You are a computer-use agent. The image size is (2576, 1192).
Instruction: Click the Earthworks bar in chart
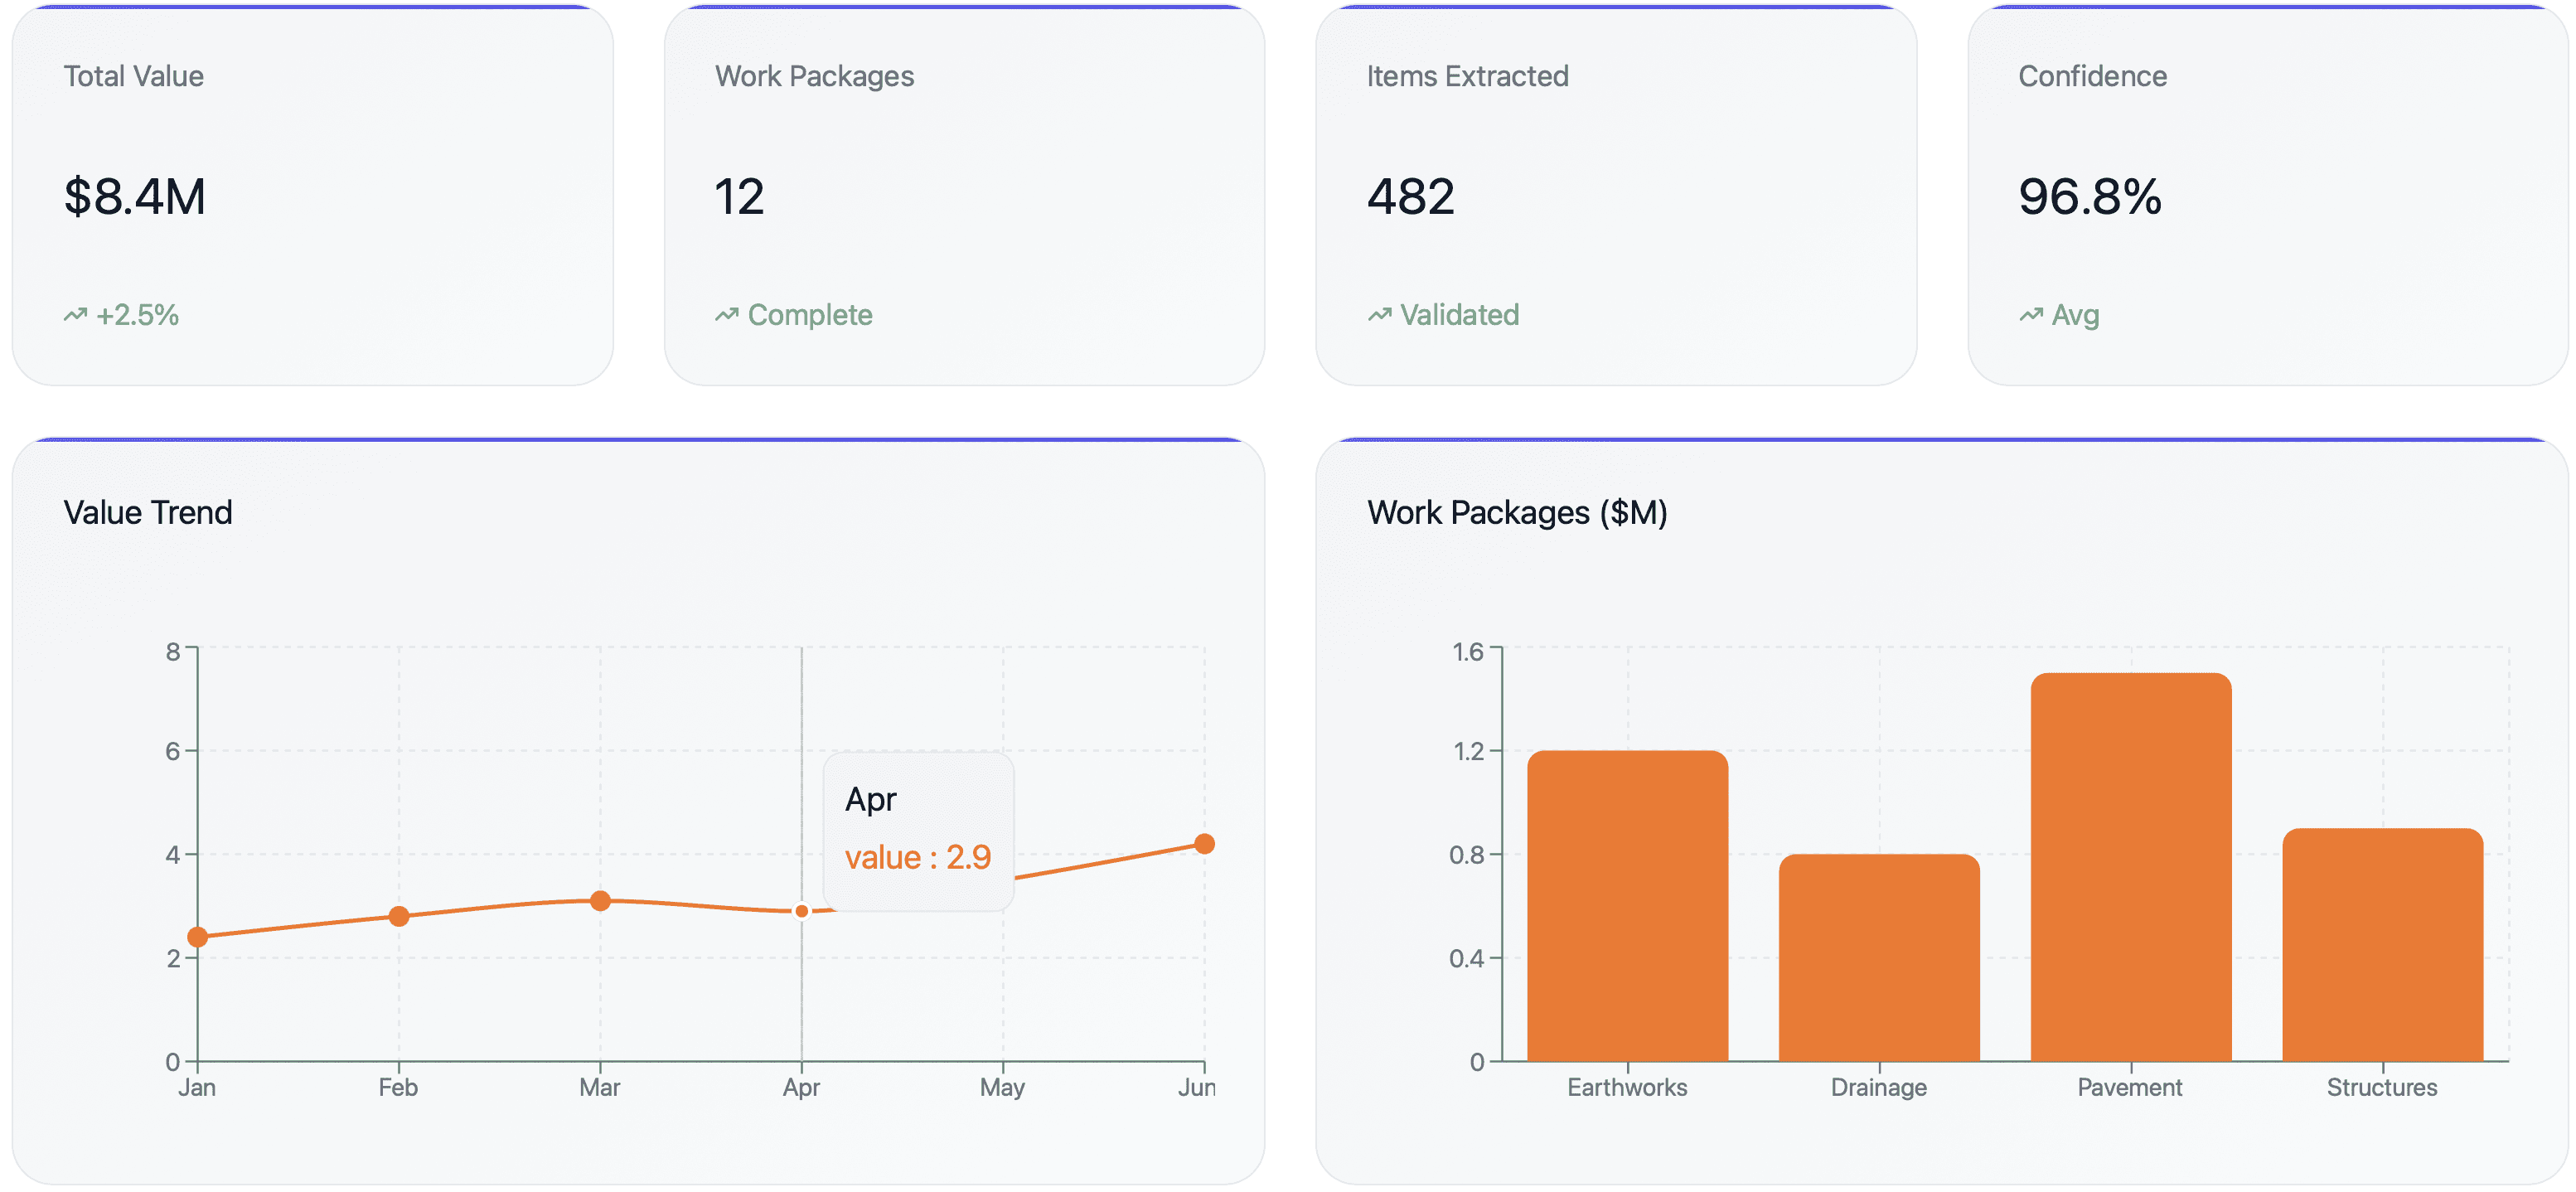[1627, 905]
